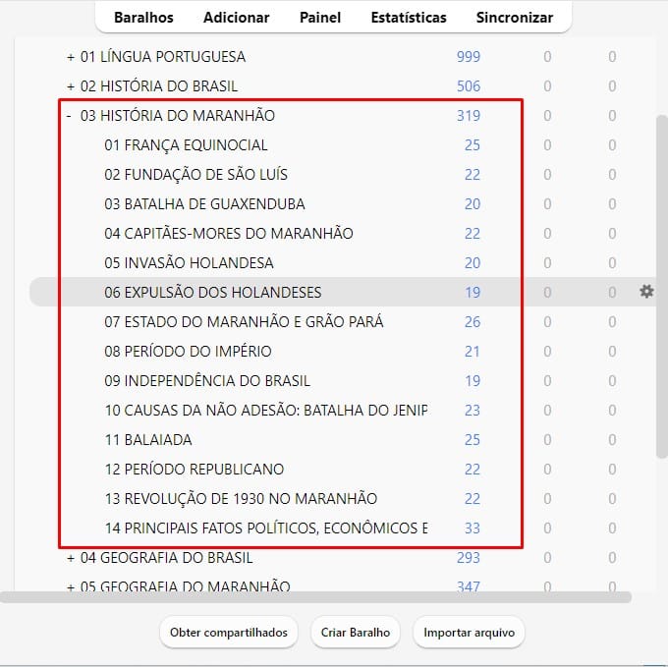Expand the 02 HISTÓRIA DO BRASIL deck
The height and width of the screenshot is (667, 668).
point(71,86)
